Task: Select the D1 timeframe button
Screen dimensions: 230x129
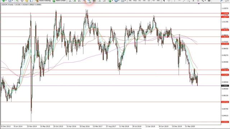Action: 149,1
